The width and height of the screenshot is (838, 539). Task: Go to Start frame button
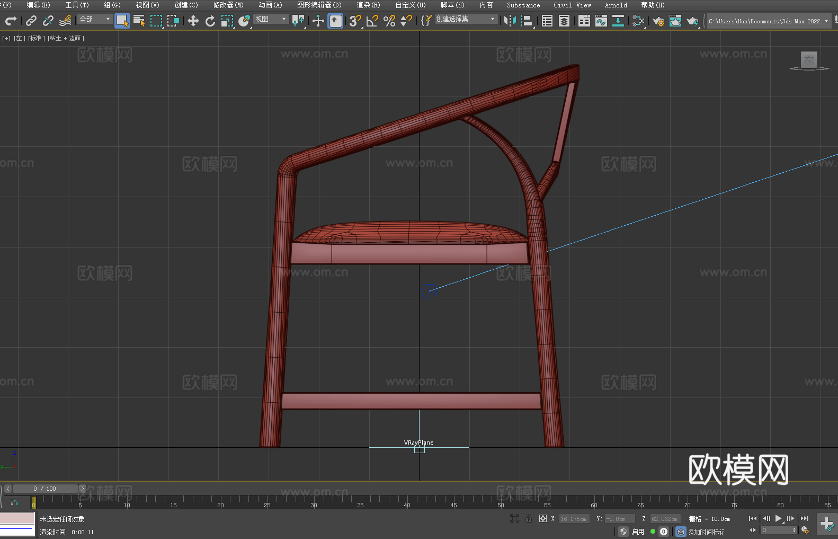coord(752,518)
